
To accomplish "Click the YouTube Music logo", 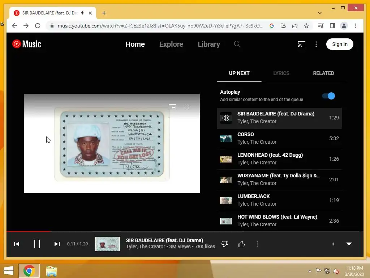I will (27, 44).
